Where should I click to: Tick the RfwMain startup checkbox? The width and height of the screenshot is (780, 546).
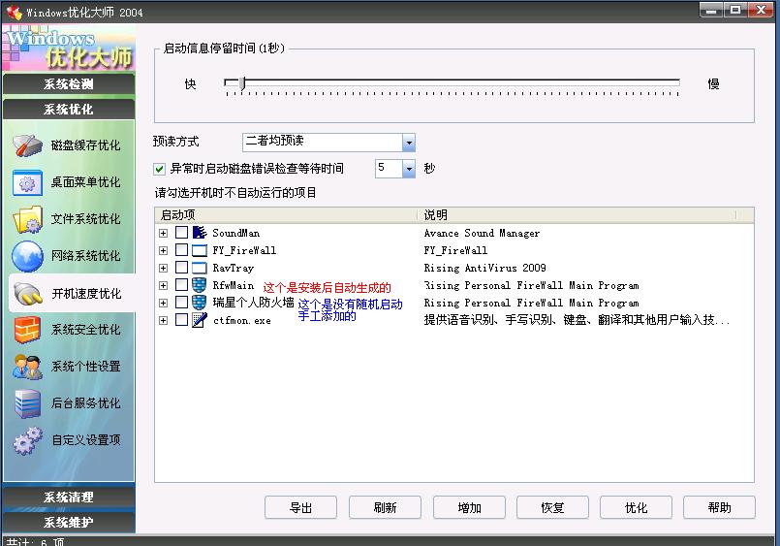pyautogui.click(x=181, y=285)
